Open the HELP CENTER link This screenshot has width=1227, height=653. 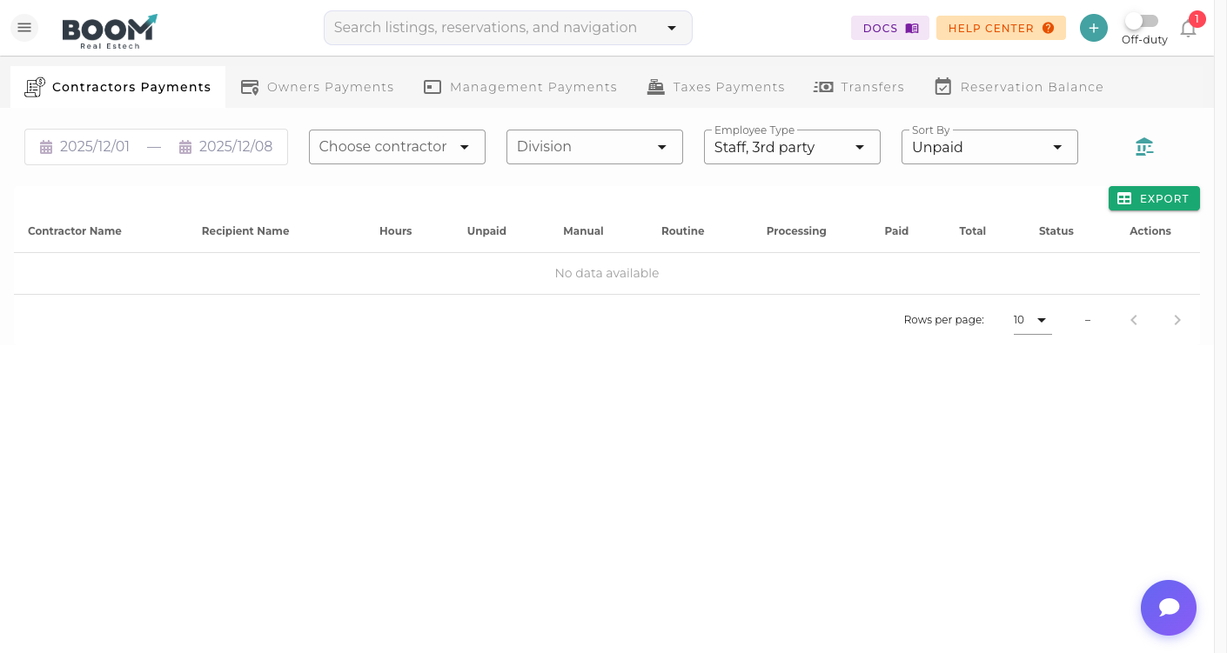[1001, 27]
